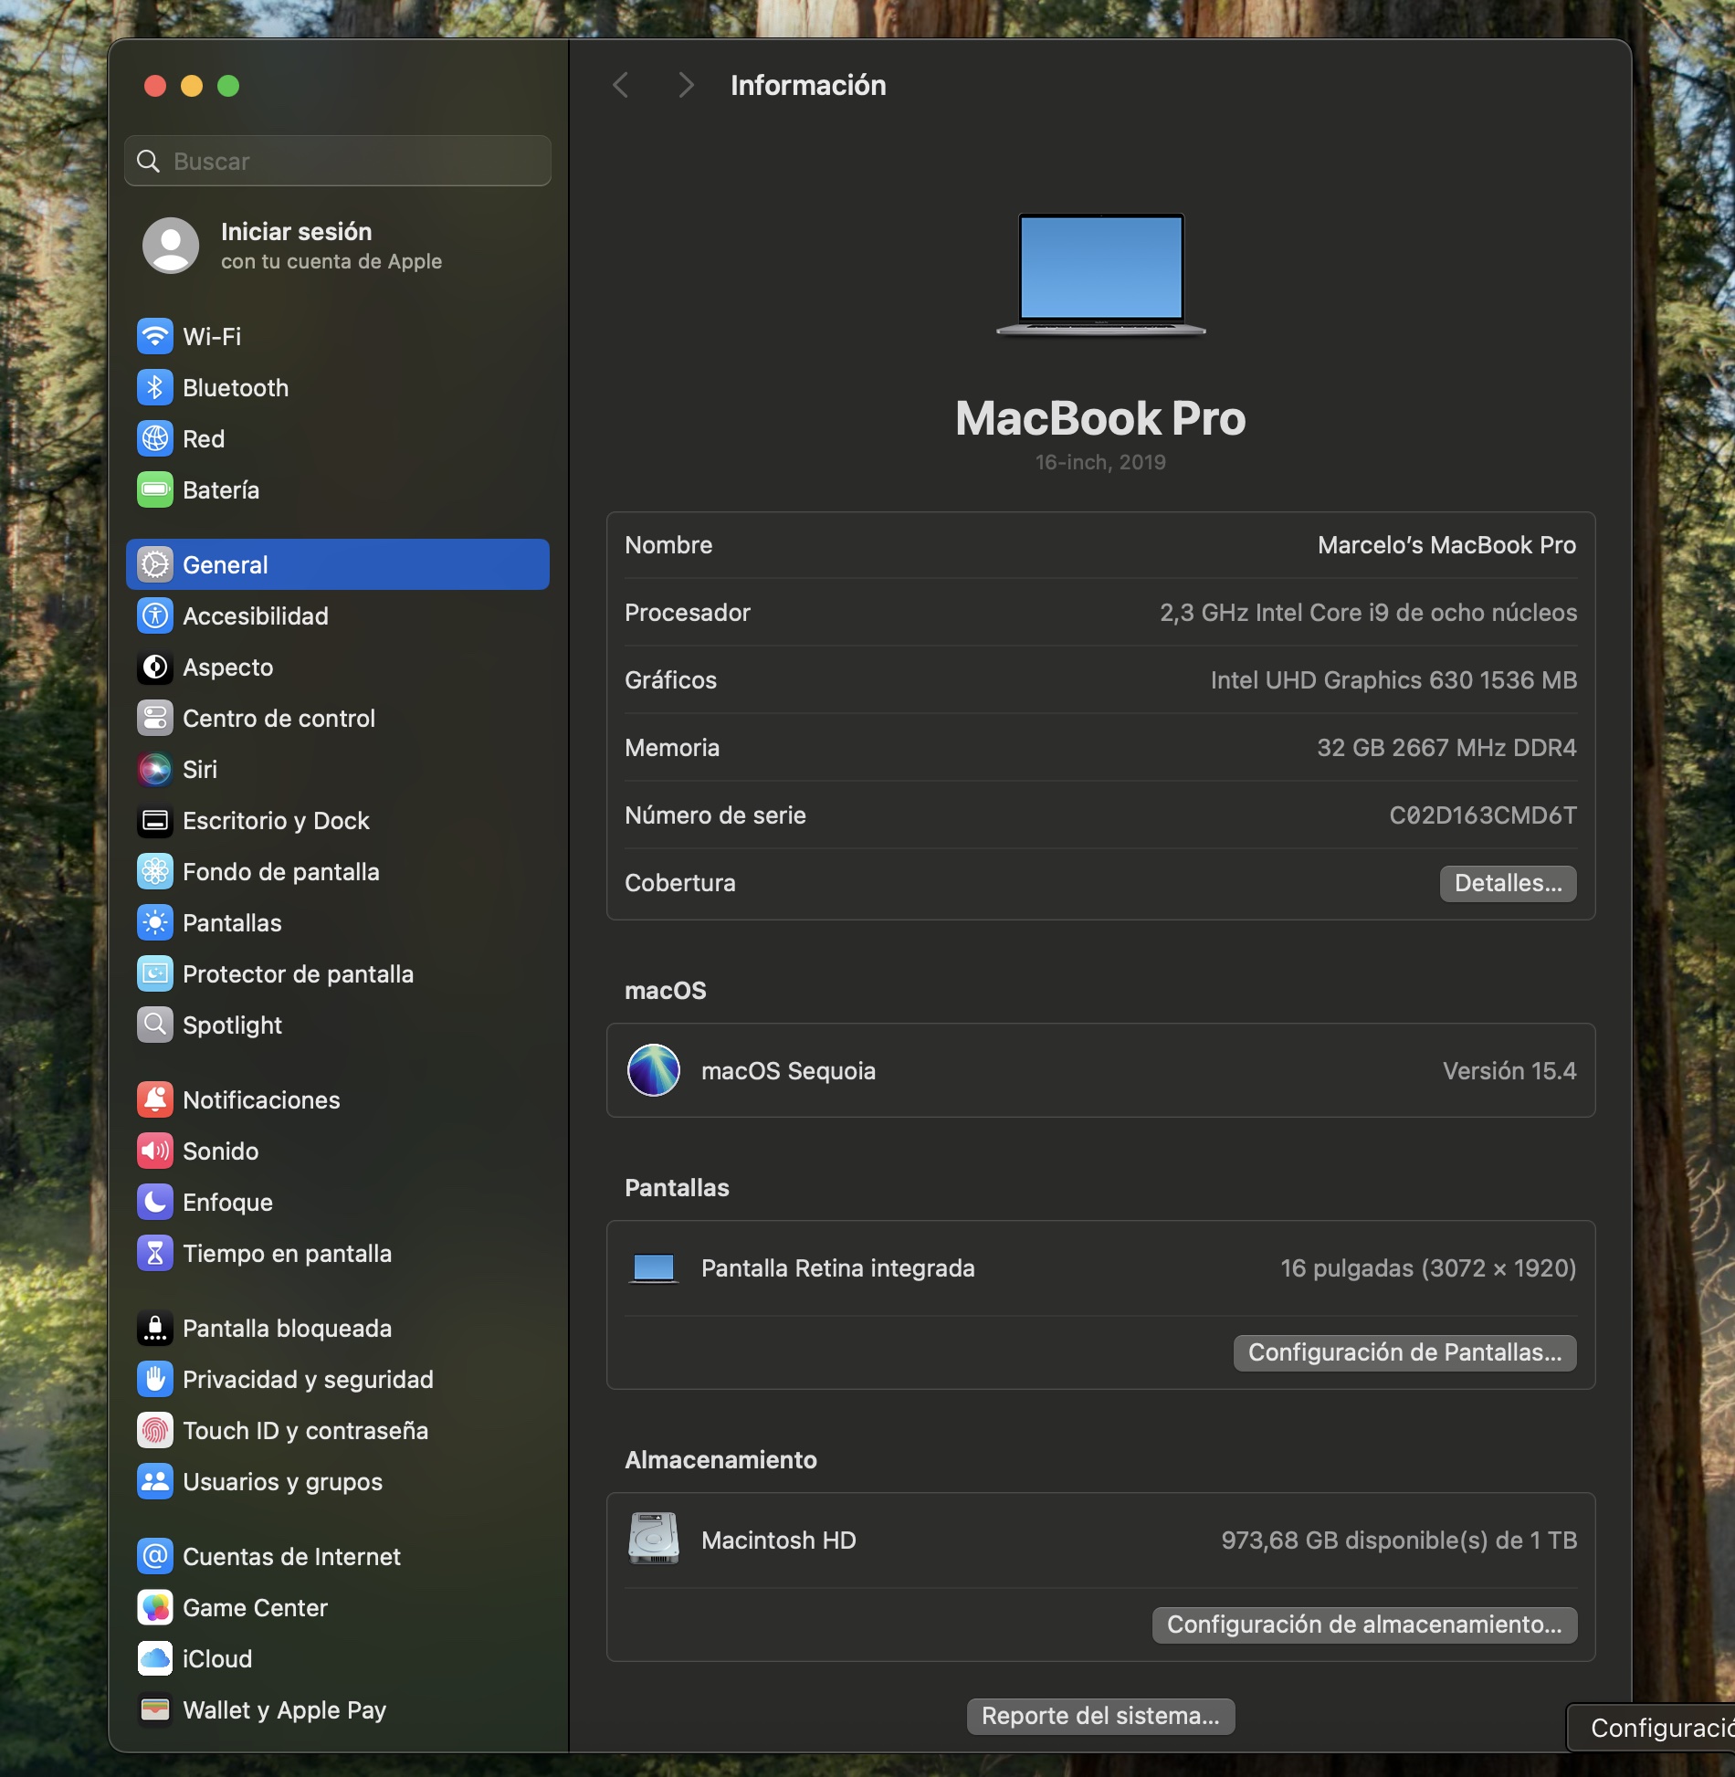
Task: Open the Batería sidebar item
Action: click(221, 490)
